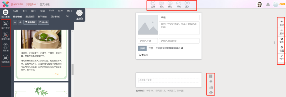Select the 最近使用 sub-tab
286x97 pixels.
coord(30,17)
